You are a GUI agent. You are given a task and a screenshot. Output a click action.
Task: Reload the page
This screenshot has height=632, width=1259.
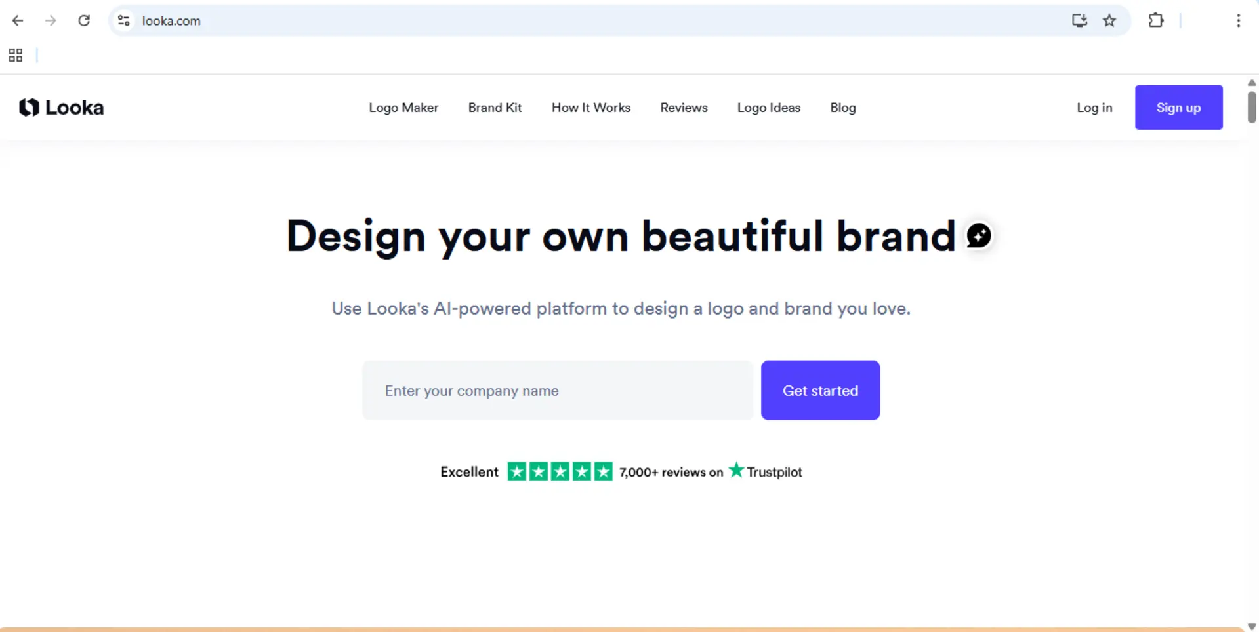(84, 20)
